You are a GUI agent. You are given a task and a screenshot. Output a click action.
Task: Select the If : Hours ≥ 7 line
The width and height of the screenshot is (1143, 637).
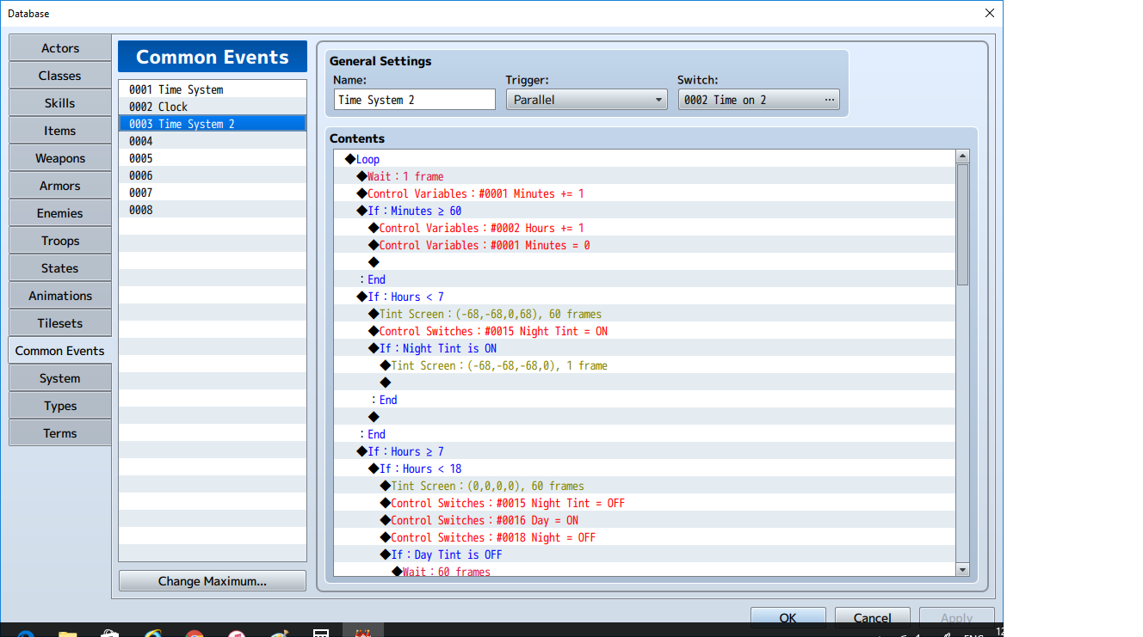click(x=645, y=451)
